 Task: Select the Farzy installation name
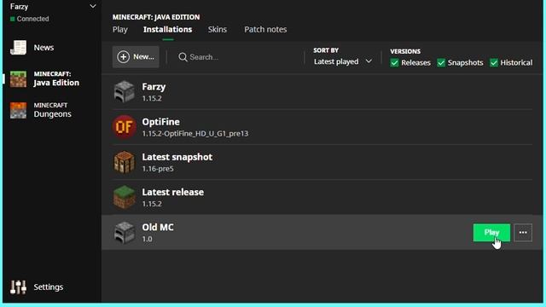pyautogui.click(x=154, y=87)
